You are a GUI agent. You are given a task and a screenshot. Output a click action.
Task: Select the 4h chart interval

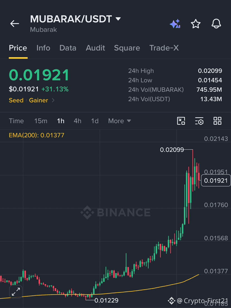click(x=78, y=121)
